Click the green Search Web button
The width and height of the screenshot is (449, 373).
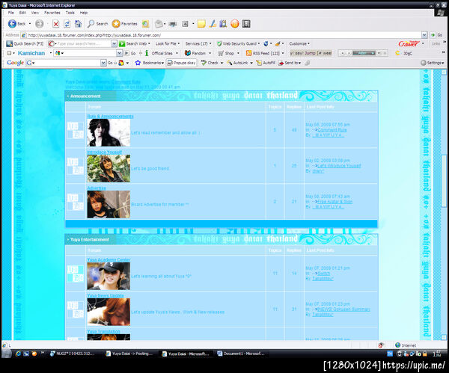135,43
